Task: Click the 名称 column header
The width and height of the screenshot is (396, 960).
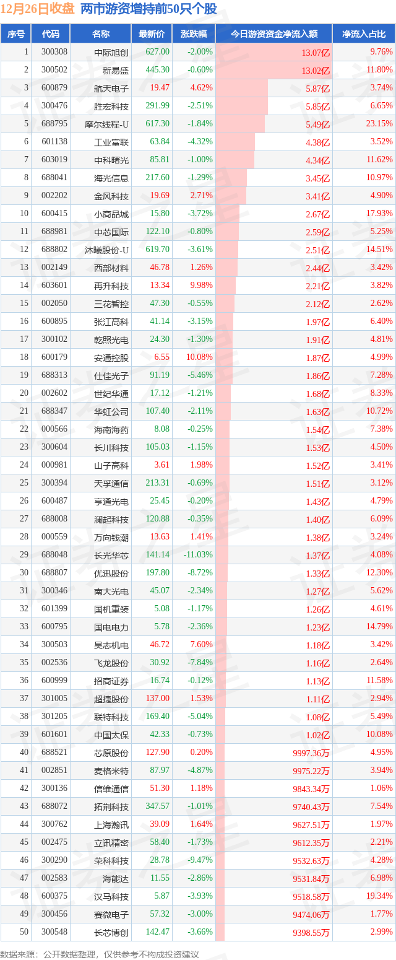Action: coord(100,34)
